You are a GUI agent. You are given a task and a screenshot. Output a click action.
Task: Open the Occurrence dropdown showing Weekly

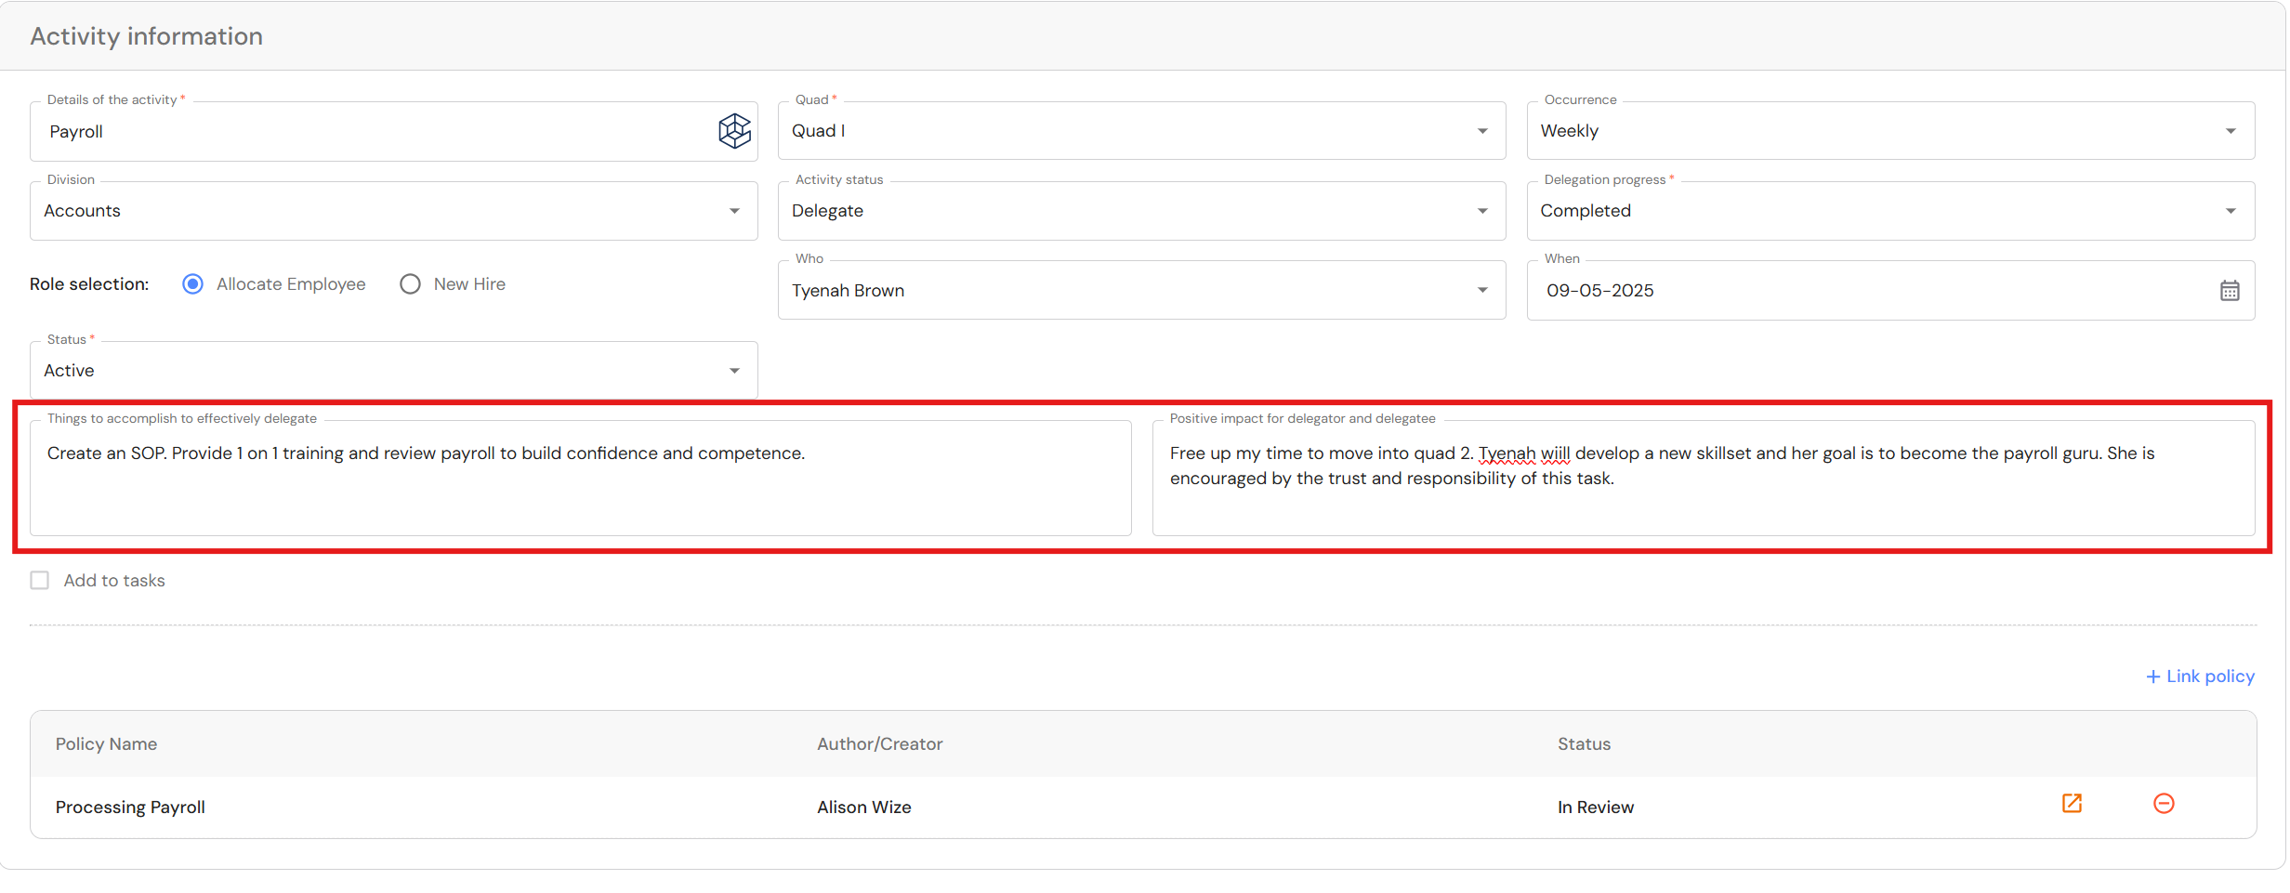click(2230, 131)
